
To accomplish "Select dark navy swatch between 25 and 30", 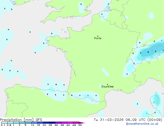I will click(52, 123).
